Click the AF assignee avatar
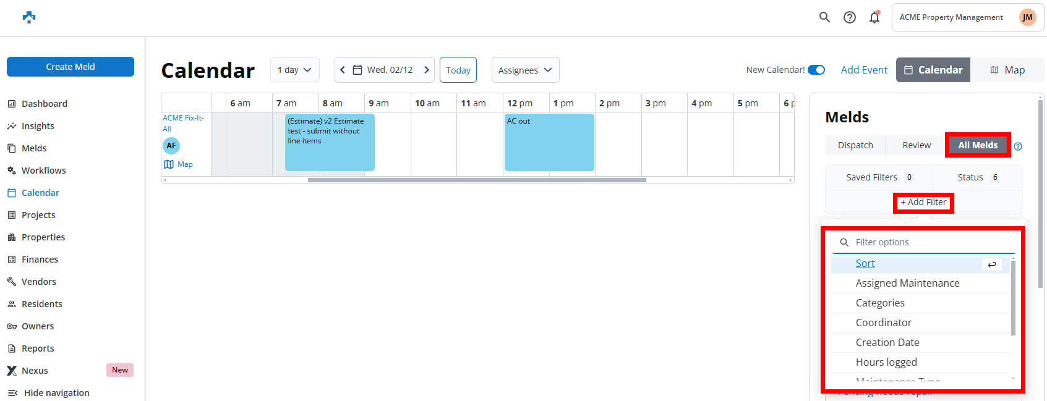The height and width of the screenshot is (401, 1047). pyautogui.click(x=171, y=146)
